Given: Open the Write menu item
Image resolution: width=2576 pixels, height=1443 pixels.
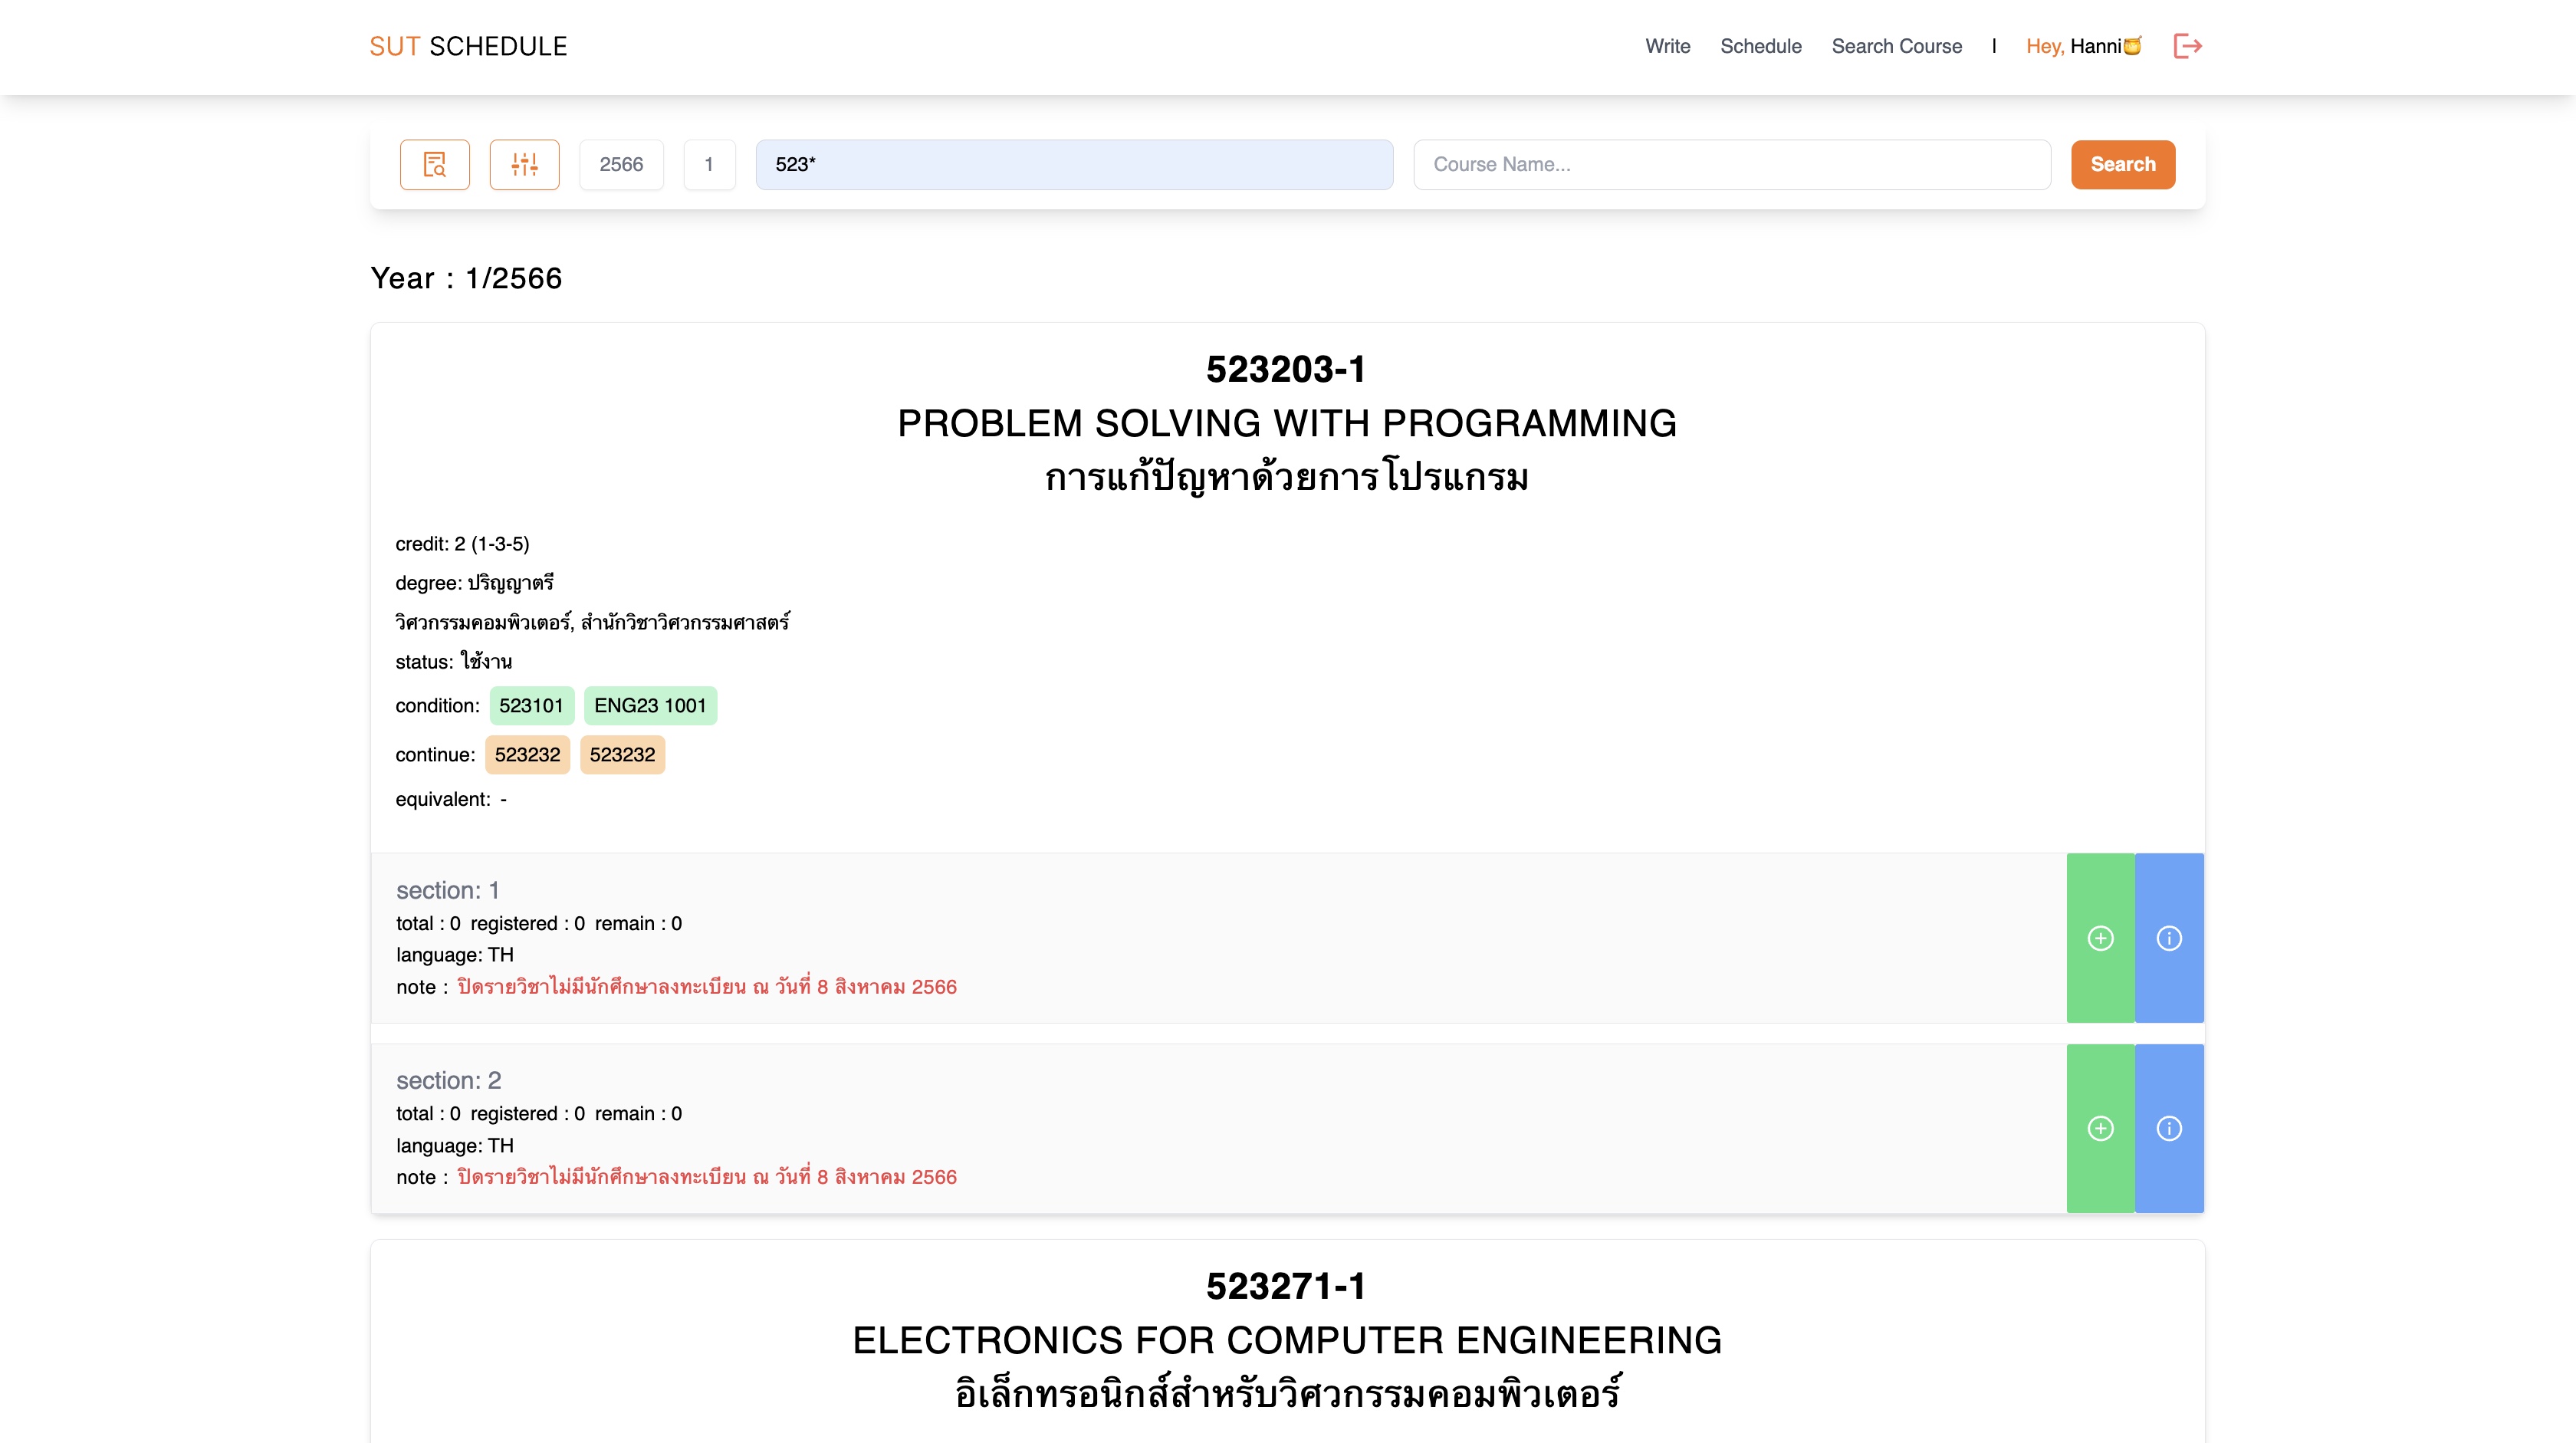Looking at the screenshot, I should [x=1667, y=46].
